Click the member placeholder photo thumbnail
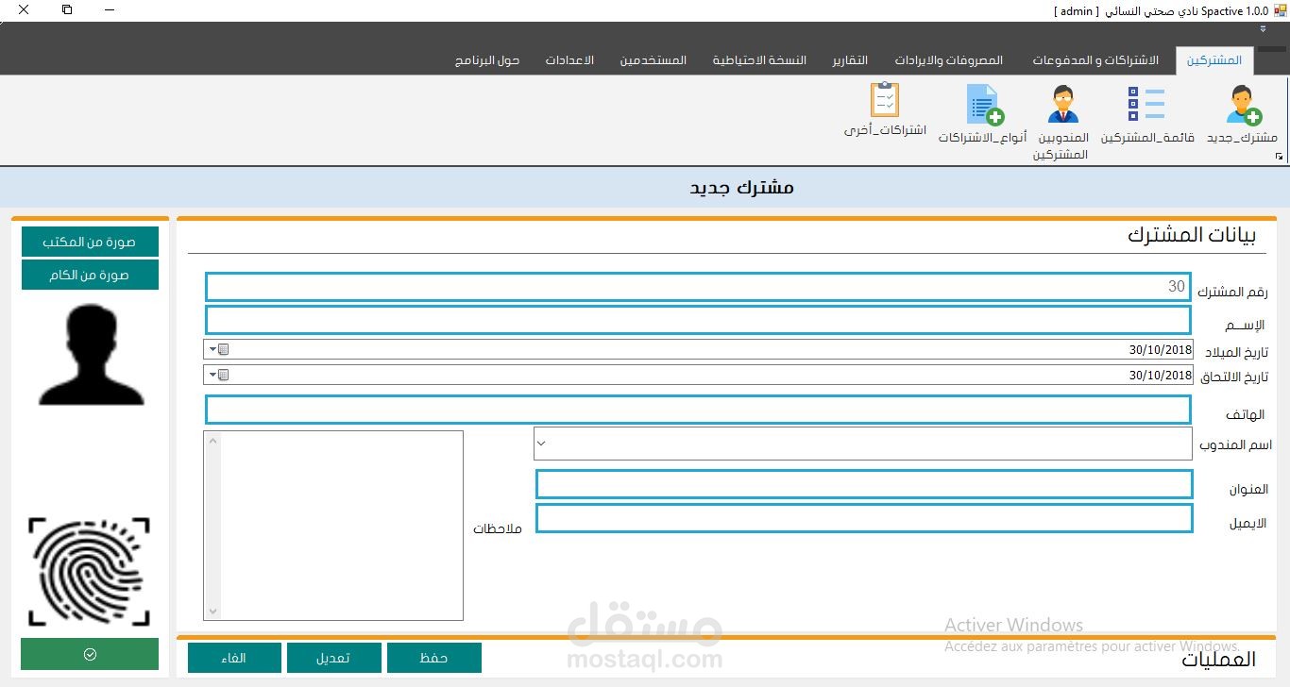 coord(89,352)
